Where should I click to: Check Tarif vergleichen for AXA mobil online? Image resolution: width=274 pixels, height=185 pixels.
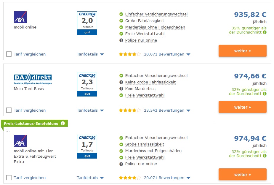pos(9,54)
